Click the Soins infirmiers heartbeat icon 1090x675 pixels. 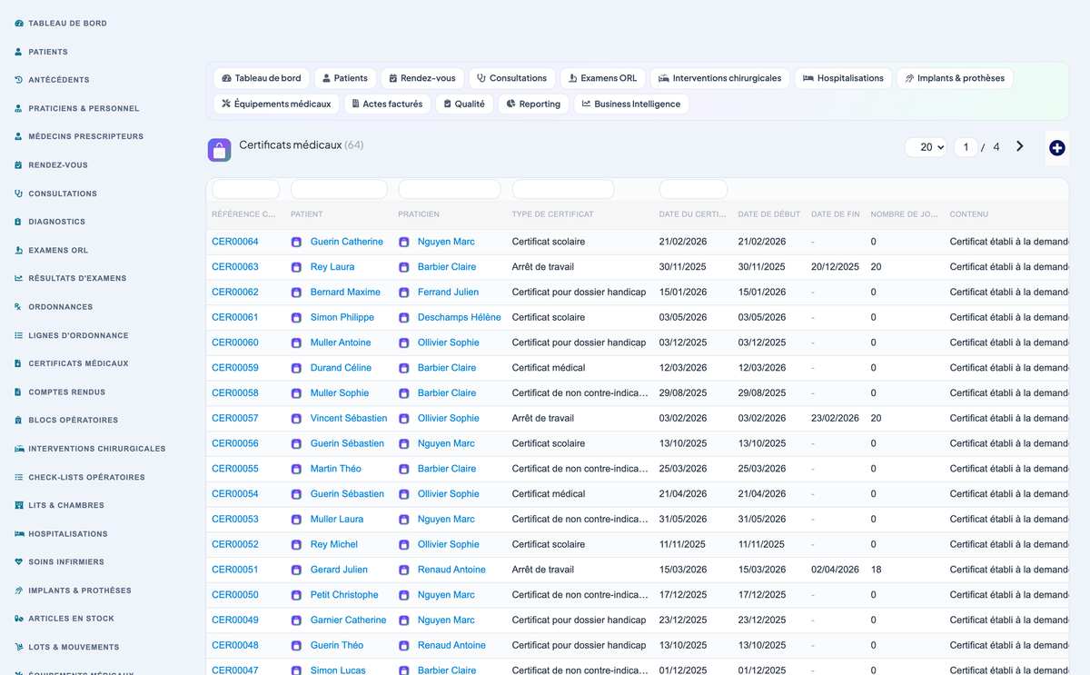tap(19, 562)
